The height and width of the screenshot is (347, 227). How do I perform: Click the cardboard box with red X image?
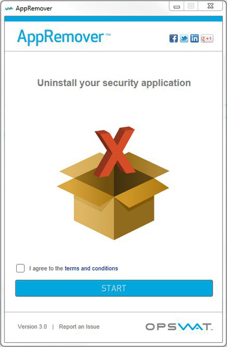[x=113, y=183]
